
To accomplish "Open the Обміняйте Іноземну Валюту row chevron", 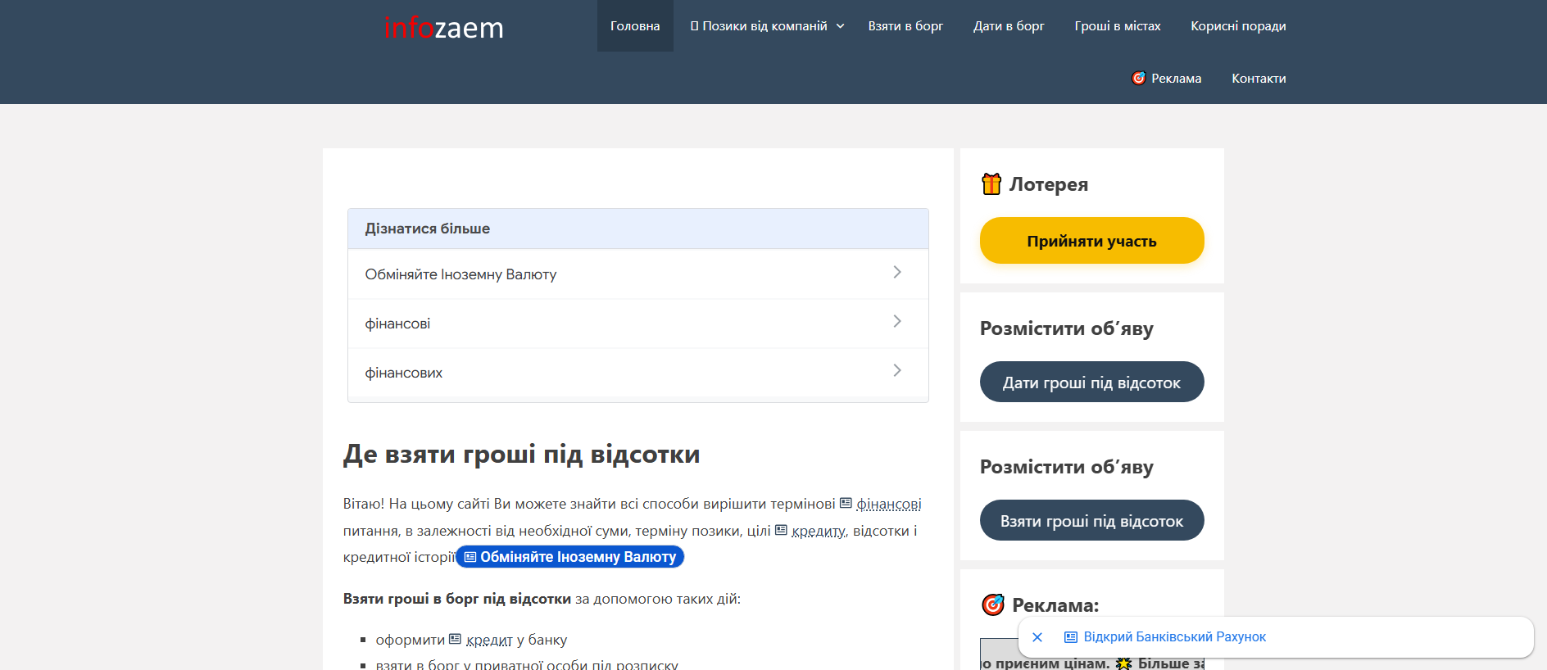I will [897, 272].
